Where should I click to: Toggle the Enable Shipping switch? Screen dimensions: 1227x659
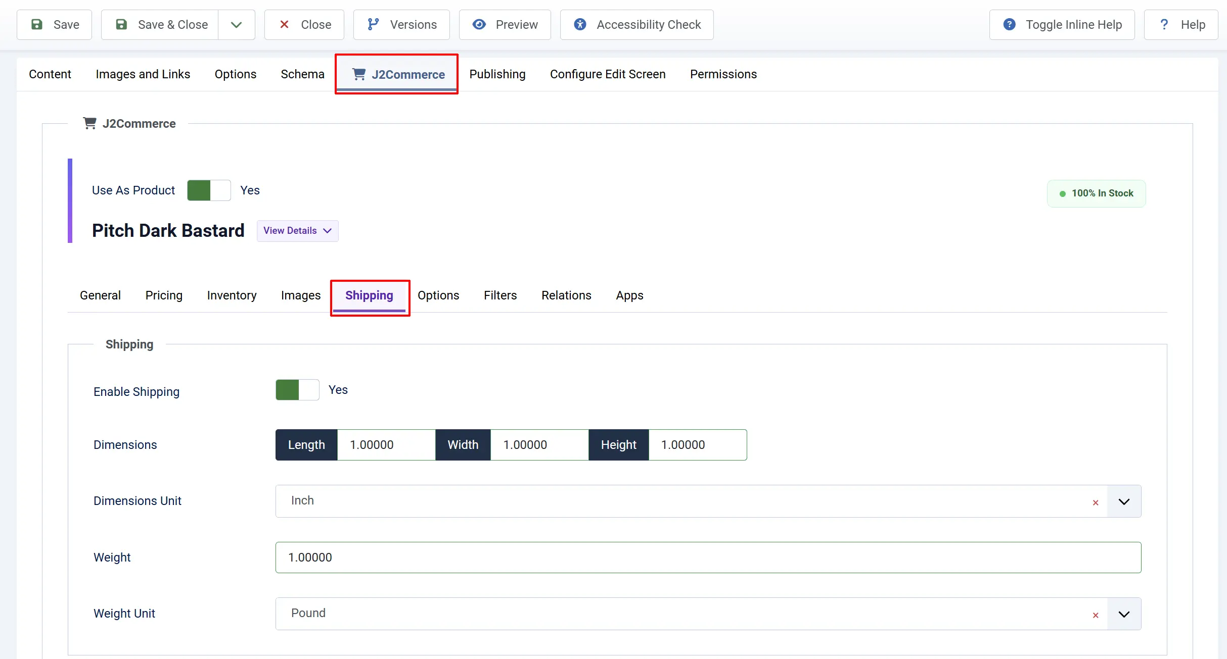[x=297, y=390]
